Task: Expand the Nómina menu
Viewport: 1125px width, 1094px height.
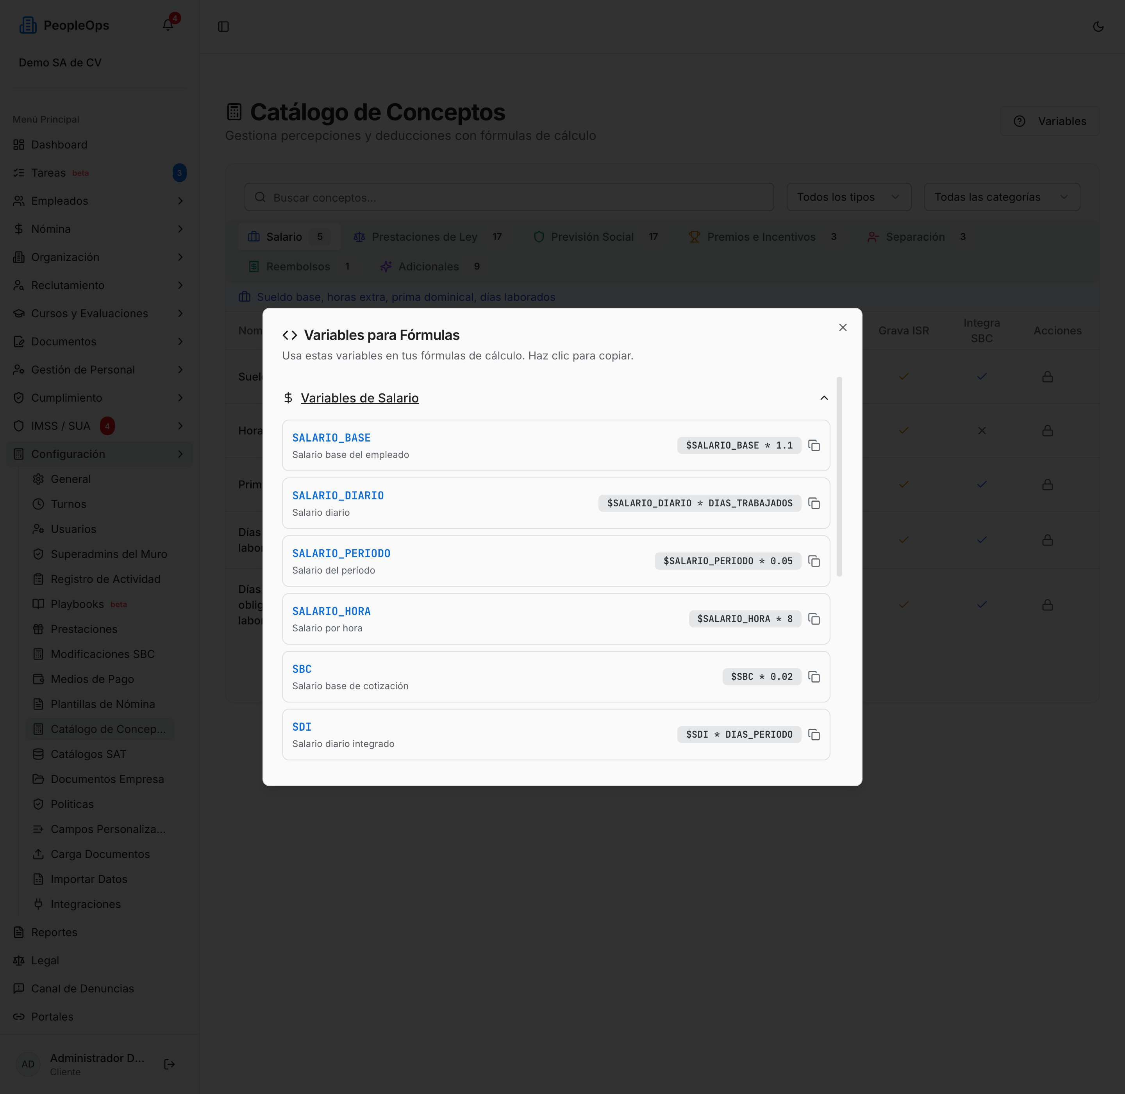Action: [x=99, y=229]
